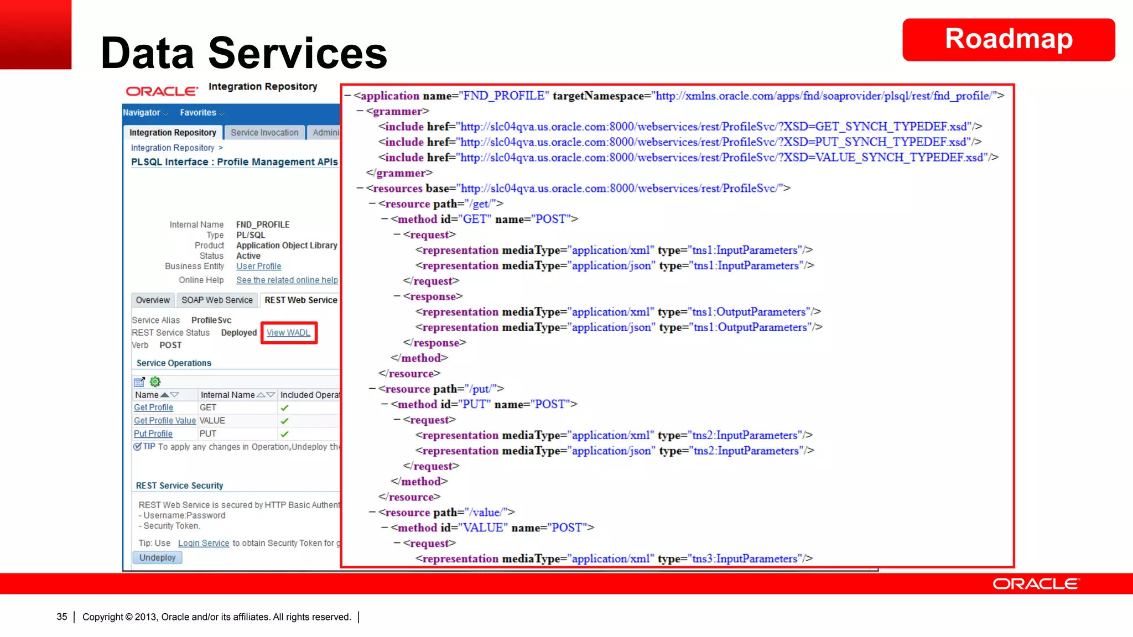The height and width of the screenshot is (637, 1133).
Task: Switch to the Service Invocation tab
Action: pyautogui.click(x=264, y=133)
